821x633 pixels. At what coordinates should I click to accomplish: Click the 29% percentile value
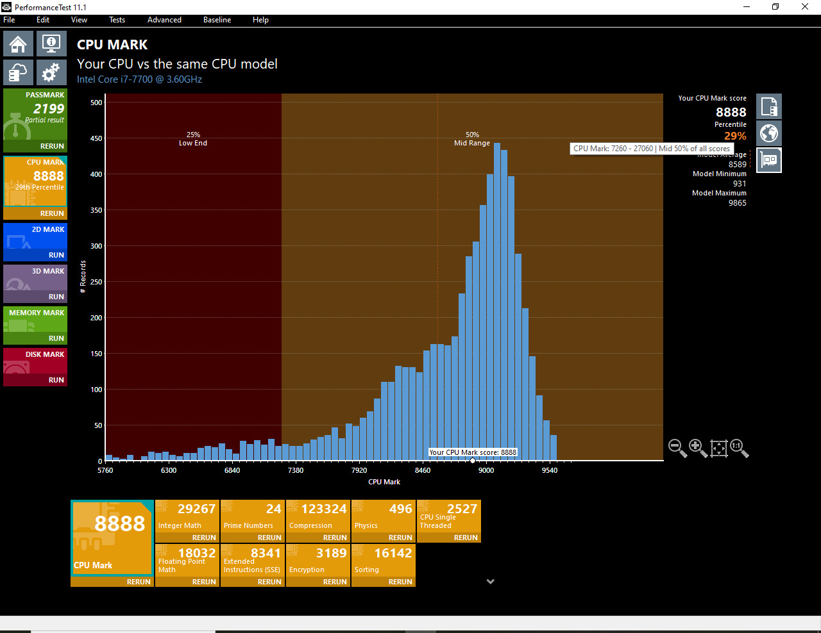pos(735,136)
